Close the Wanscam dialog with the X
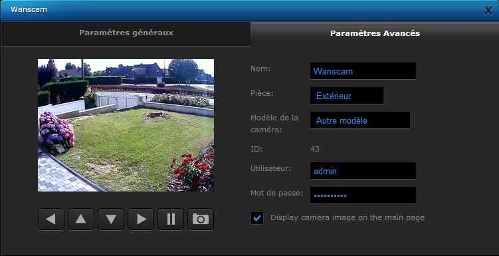Viewport: 499px width, 256px height. pyautogui.click(x=488, y=11)
